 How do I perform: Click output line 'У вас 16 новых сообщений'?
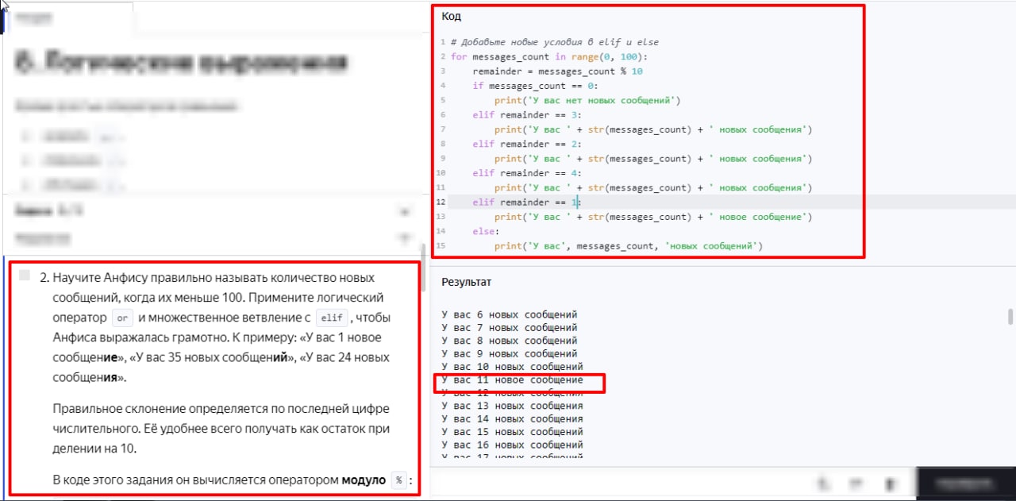coord(513,445)
